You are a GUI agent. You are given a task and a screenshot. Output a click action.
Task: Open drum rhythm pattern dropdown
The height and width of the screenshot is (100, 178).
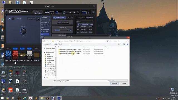tap(75, 12)
